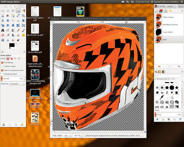This screenshot has width=184, height=147.
Task: Swap foreground and background colors
Action: 16,44
